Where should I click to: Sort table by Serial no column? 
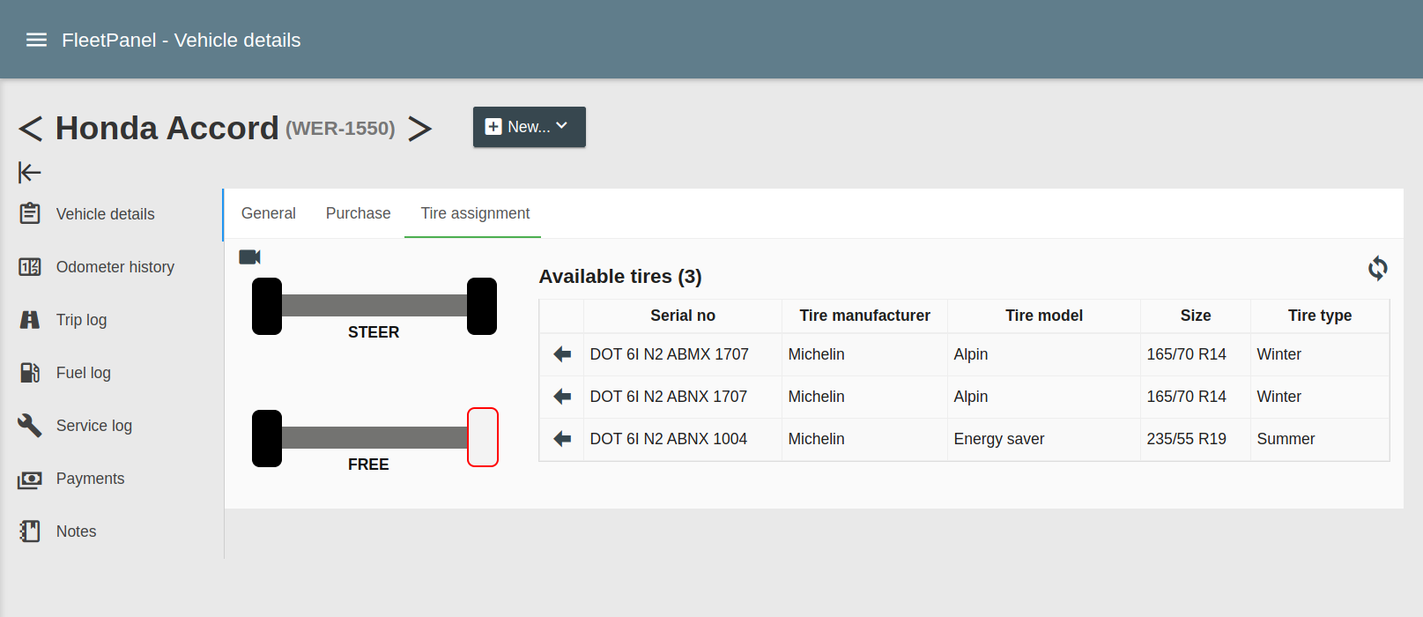682,316
